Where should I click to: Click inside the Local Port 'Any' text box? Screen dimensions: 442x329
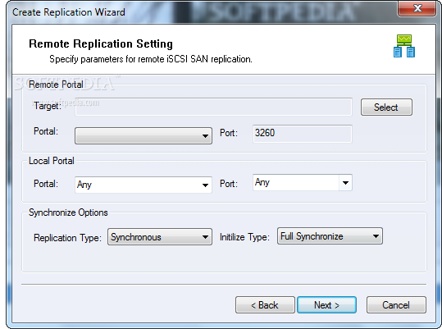[x=296, y=183]
